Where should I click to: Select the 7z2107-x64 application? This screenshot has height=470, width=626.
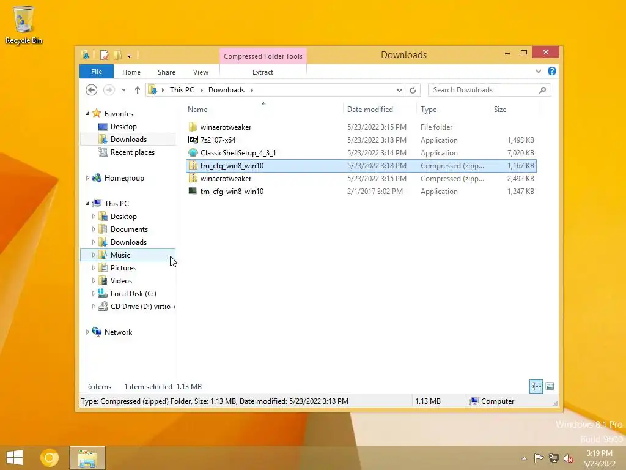tap(361, 140)
